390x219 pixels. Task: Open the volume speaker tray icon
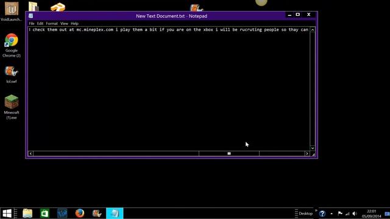tap(355, 214)
